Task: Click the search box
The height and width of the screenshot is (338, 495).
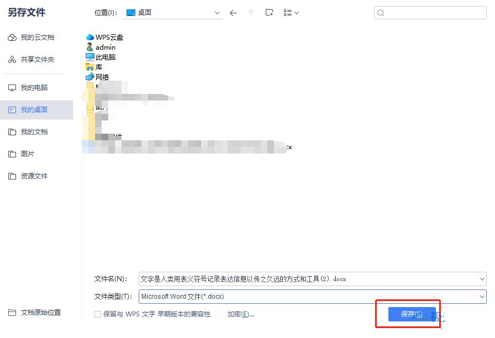Action: (430, 13)
